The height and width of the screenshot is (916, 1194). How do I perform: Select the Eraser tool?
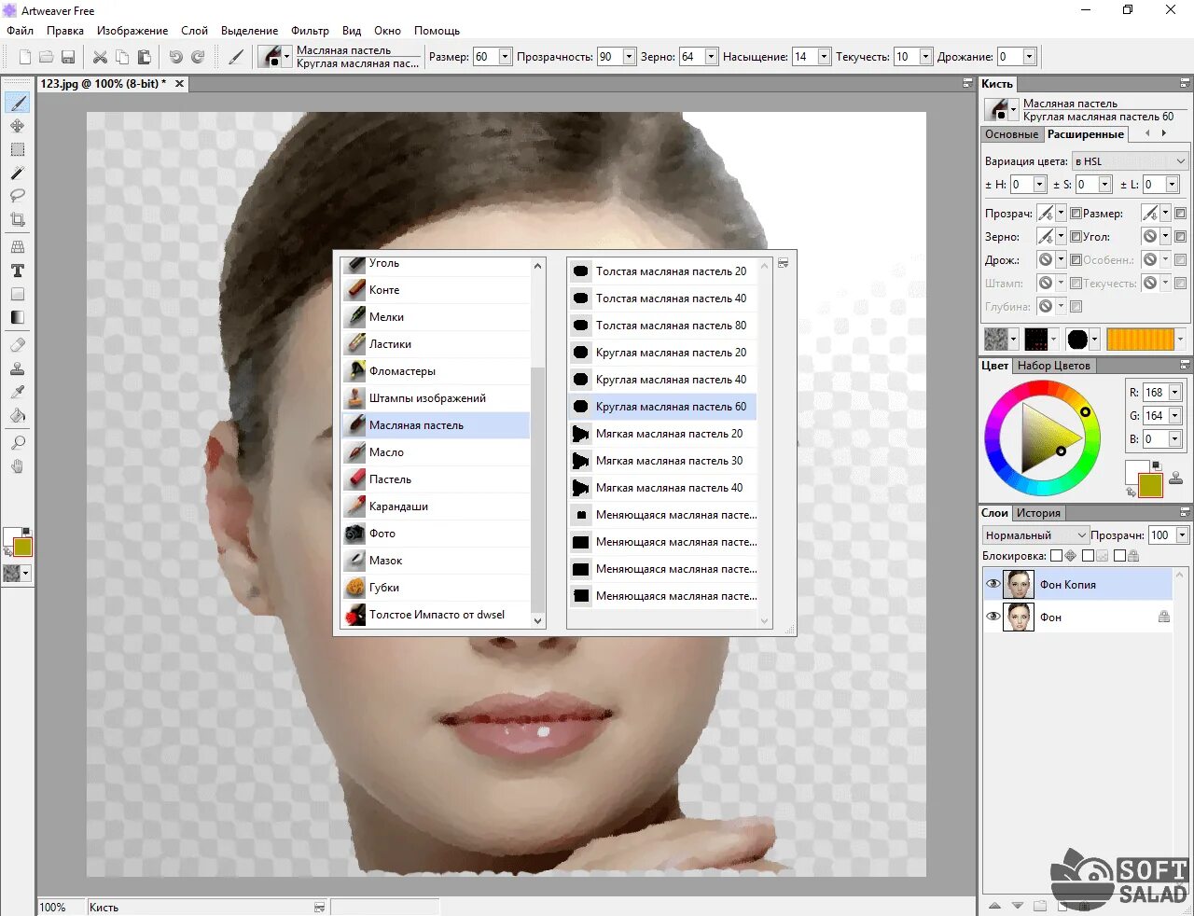(x=18, y=345)
